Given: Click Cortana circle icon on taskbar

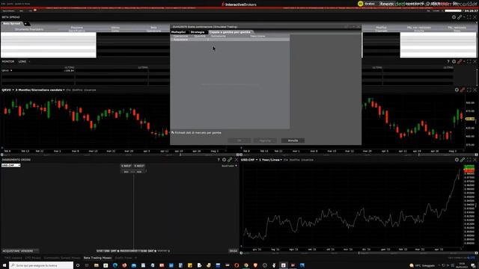Looking at the screenshot, I should click(x=78, y=265).
